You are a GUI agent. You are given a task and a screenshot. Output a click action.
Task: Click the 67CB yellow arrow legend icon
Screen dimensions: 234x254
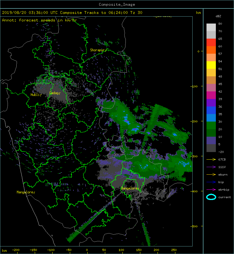click(x=211, y=159)
